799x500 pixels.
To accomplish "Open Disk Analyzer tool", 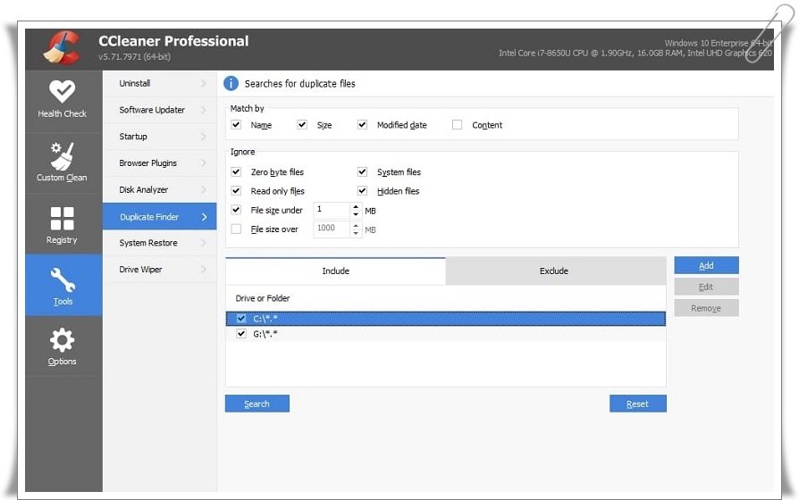I will [159, 189].
